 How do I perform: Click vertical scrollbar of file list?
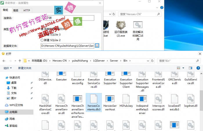(201, 101)
